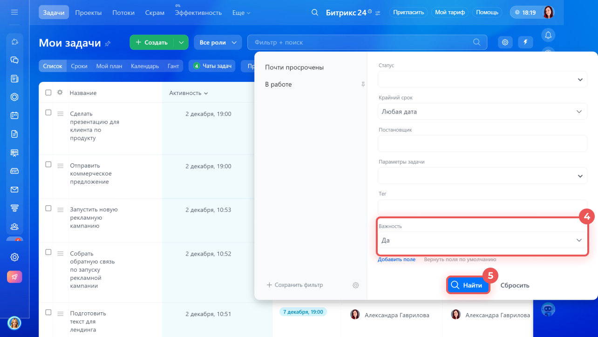Open task list settings gear button

pyautogui.click(x=505, y=42)
